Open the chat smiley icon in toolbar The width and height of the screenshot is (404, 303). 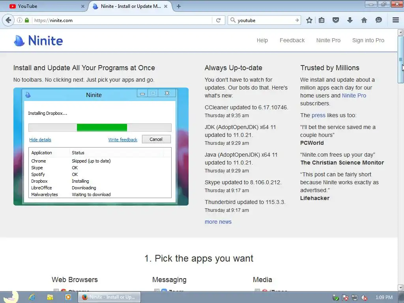tap(378, 20)
